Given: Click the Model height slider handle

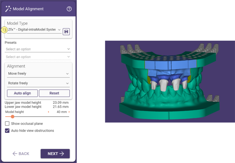Looking at the screenshot, I should (13, 116).
